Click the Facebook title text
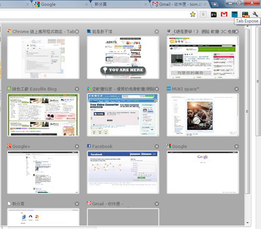This screenshot has width=261, height=229. [102, 147]
